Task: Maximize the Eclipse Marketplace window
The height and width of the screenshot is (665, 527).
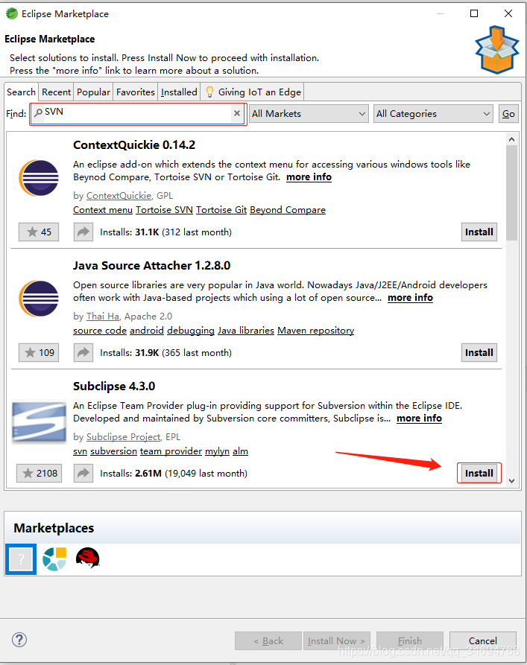Action: (x=474, y=13)
